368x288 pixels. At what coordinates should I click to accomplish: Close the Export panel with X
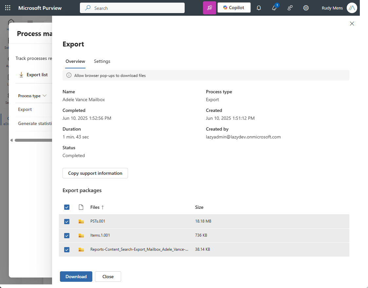tap(352, 24)
